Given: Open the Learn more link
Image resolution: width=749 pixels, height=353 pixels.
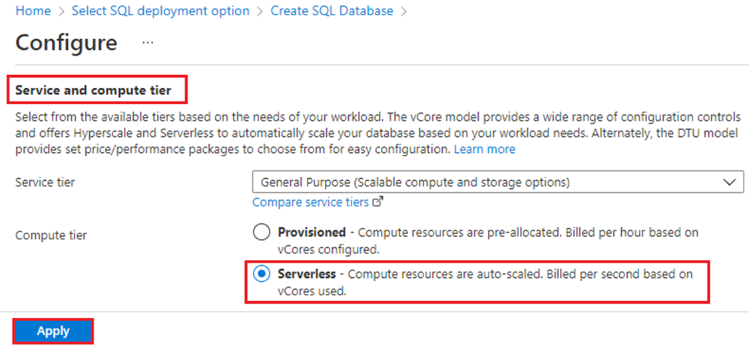Looking at the screenshot, I should coord(485,150).
